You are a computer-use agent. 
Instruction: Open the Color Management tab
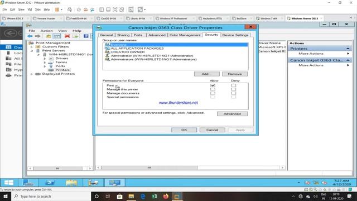tap(185, 35)
